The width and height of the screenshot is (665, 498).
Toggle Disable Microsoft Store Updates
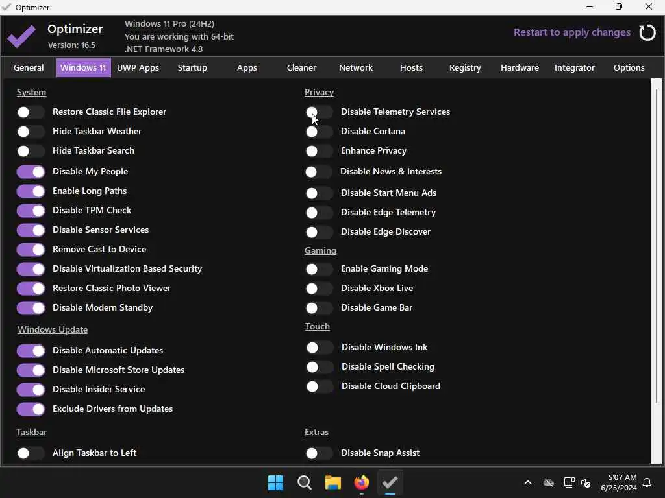point(31,370)
